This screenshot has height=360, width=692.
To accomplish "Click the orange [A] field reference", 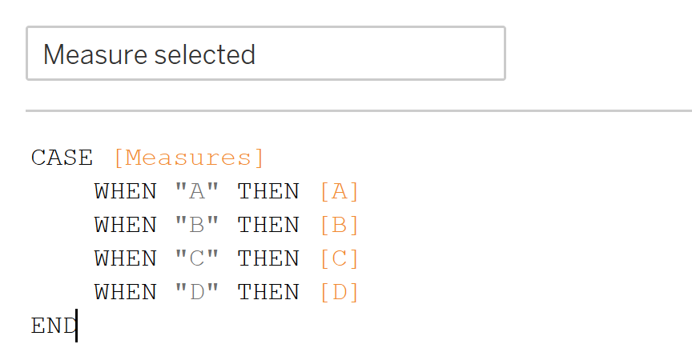I will [340, 191].
